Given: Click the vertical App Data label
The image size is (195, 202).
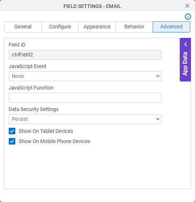Looking at the screenshot, I should (x=185, y=64).
